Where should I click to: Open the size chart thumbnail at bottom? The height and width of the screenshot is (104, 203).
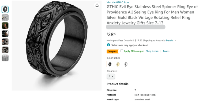pos(5,58)
